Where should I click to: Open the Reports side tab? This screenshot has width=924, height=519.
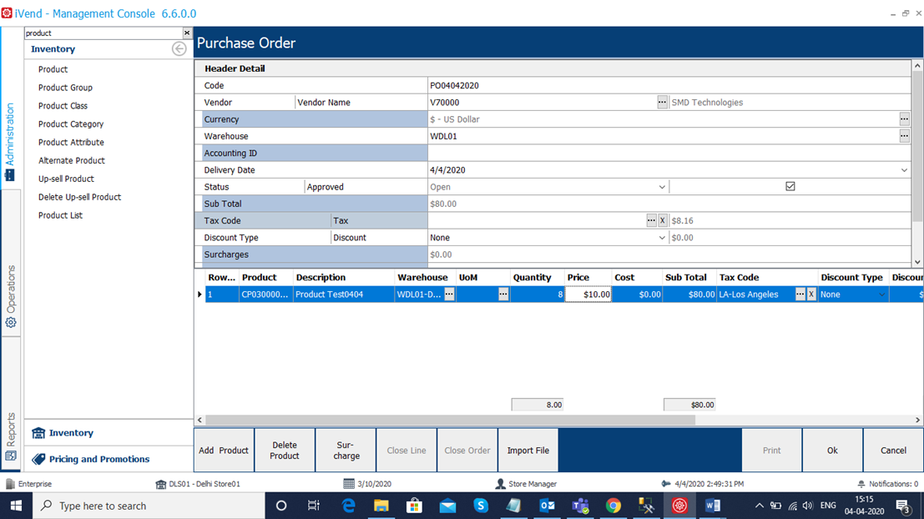(x=11, y=436)
